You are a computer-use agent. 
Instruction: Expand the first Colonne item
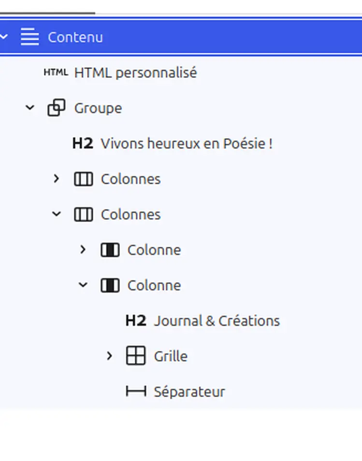click(x=83, y=250)
